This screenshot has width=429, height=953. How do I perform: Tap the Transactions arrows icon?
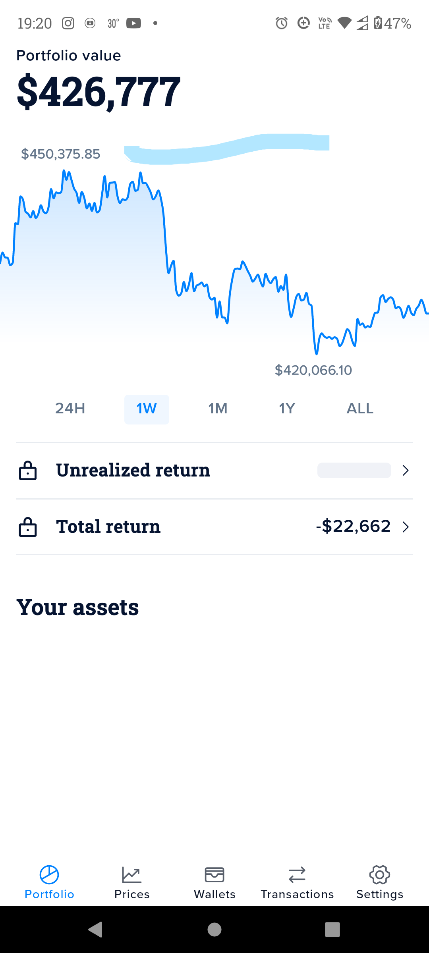click(297, 875)
